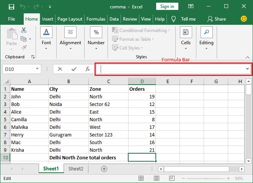The width and height of the screenshot is (253, 183).
Task: Click the Insert Function fx icon
Action: pos(87,69)
